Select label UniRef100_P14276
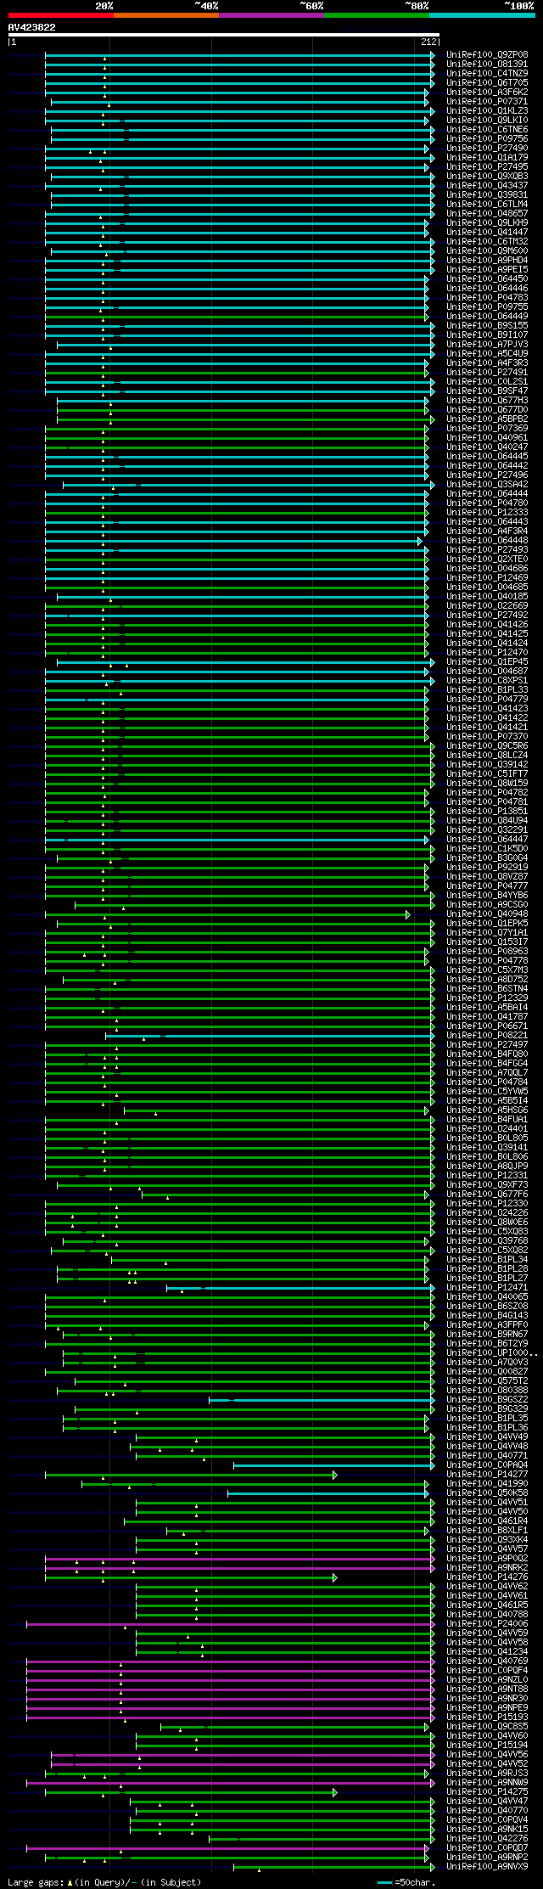Screen dimensions: 543x1889 [x=487, y=1577]
